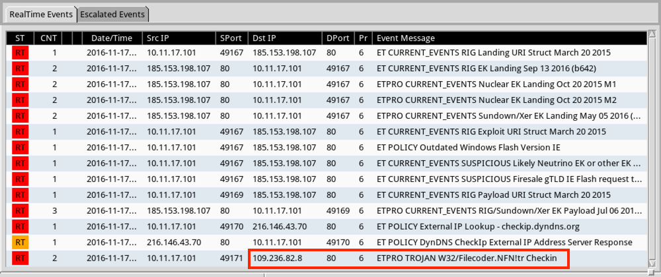The image size is (661, 277).
Task: Select the Outdated Windows Flash Version event
Action: click(x=467, y=147)
